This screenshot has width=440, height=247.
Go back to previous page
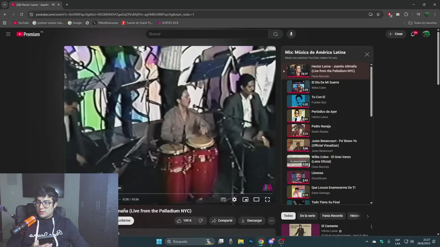5,14
